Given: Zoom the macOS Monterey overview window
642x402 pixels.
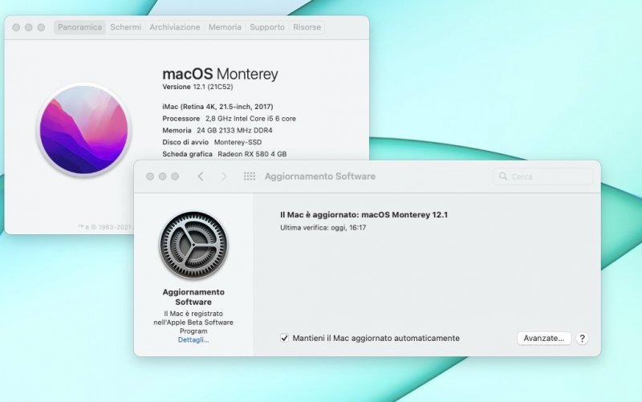Looking at the screenshot, I should [41, 27].
